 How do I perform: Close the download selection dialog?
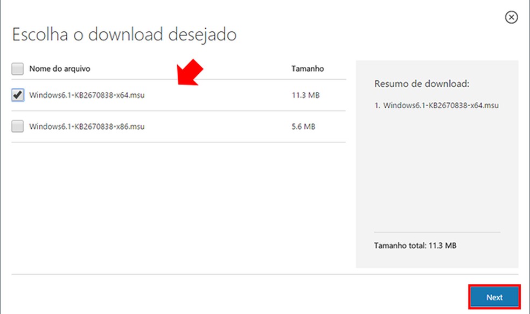tap(511, 17)
